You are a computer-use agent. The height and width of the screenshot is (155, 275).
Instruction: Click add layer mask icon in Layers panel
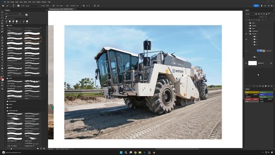click(x=260, y=86)
